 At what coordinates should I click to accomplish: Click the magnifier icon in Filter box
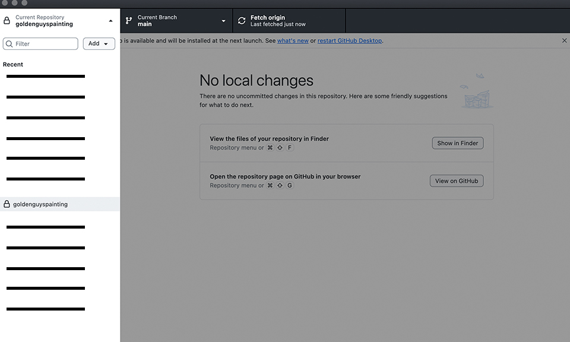9,44
